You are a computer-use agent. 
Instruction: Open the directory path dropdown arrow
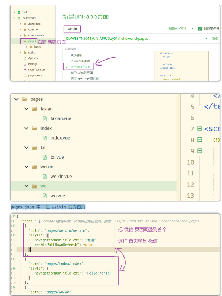(x=206, y=38)
